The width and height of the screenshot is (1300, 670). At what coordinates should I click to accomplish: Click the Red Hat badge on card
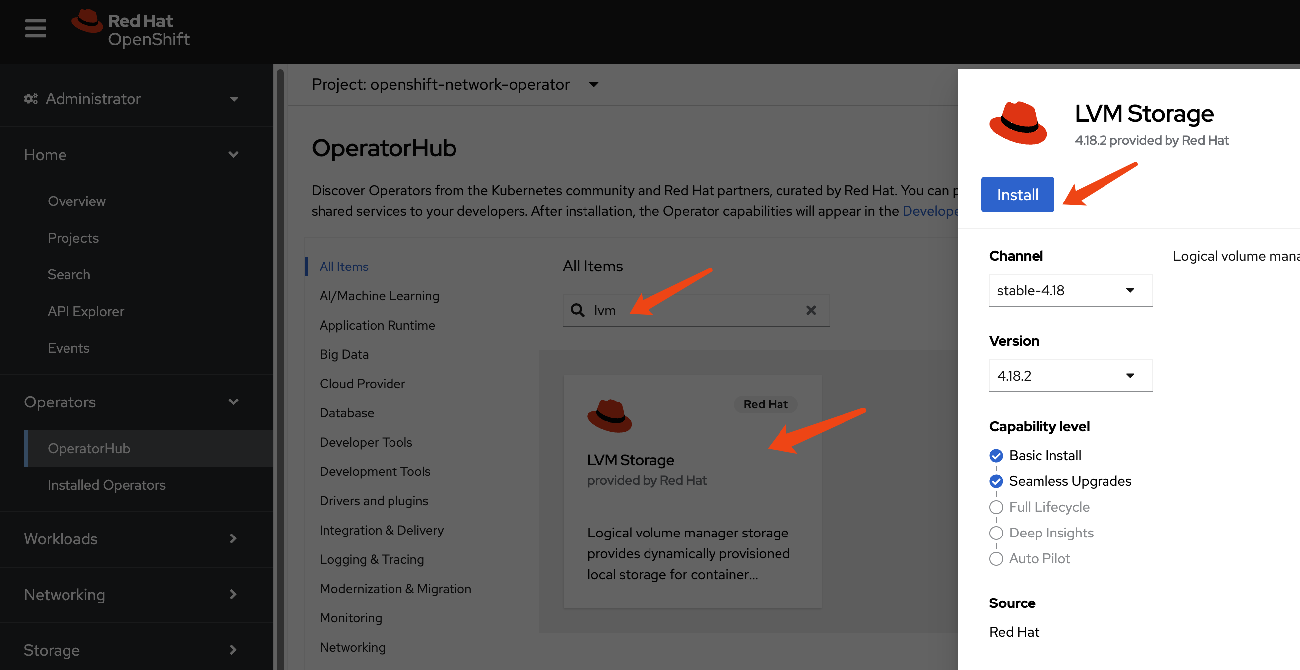pos(765,404)
